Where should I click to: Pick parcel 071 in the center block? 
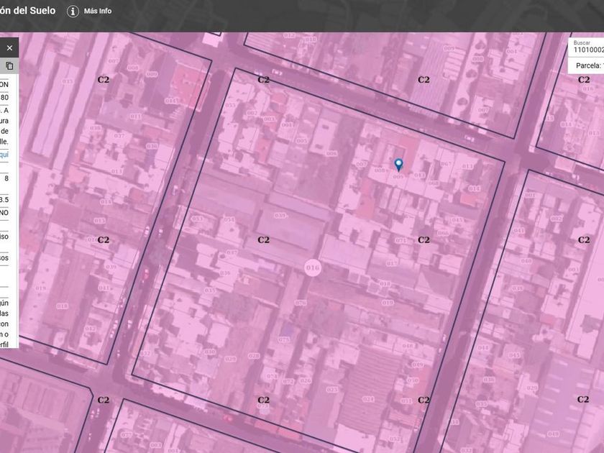coord(401,240)
